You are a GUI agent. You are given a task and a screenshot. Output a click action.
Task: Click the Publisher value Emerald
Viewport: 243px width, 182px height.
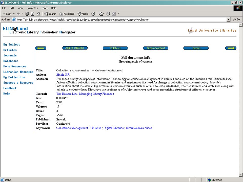pos(61,120)
